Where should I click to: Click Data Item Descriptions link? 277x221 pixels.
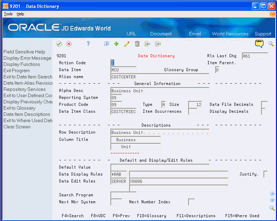(27, 114)
